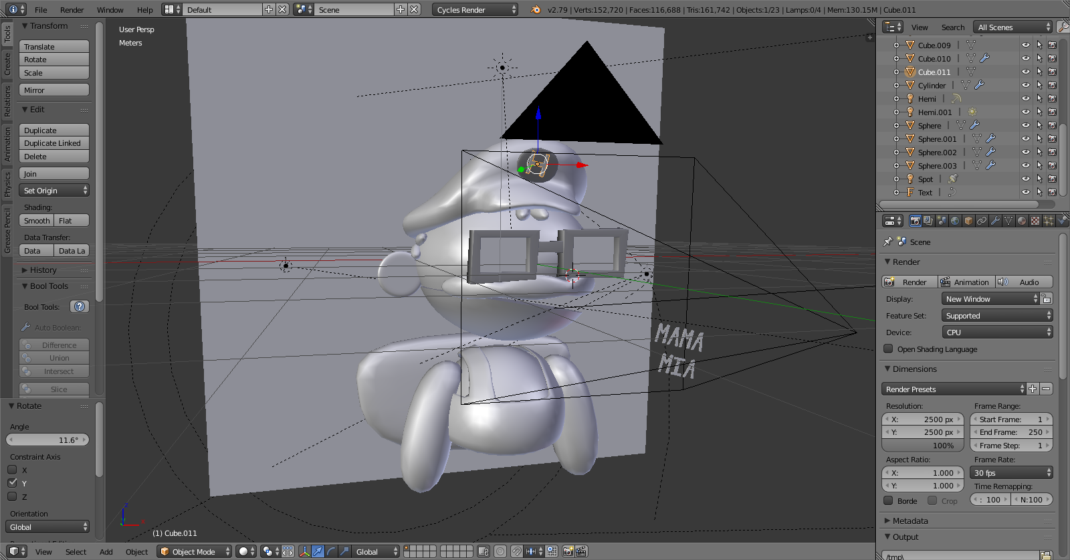
Task: Click the OpenGL render image camera icon
Action: [x=568, y=551]
